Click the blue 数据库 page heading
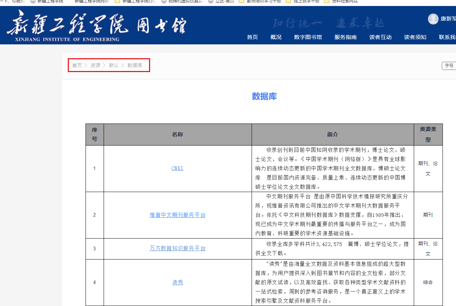Screen dimensions: 456x306 [x=264, y=96]
